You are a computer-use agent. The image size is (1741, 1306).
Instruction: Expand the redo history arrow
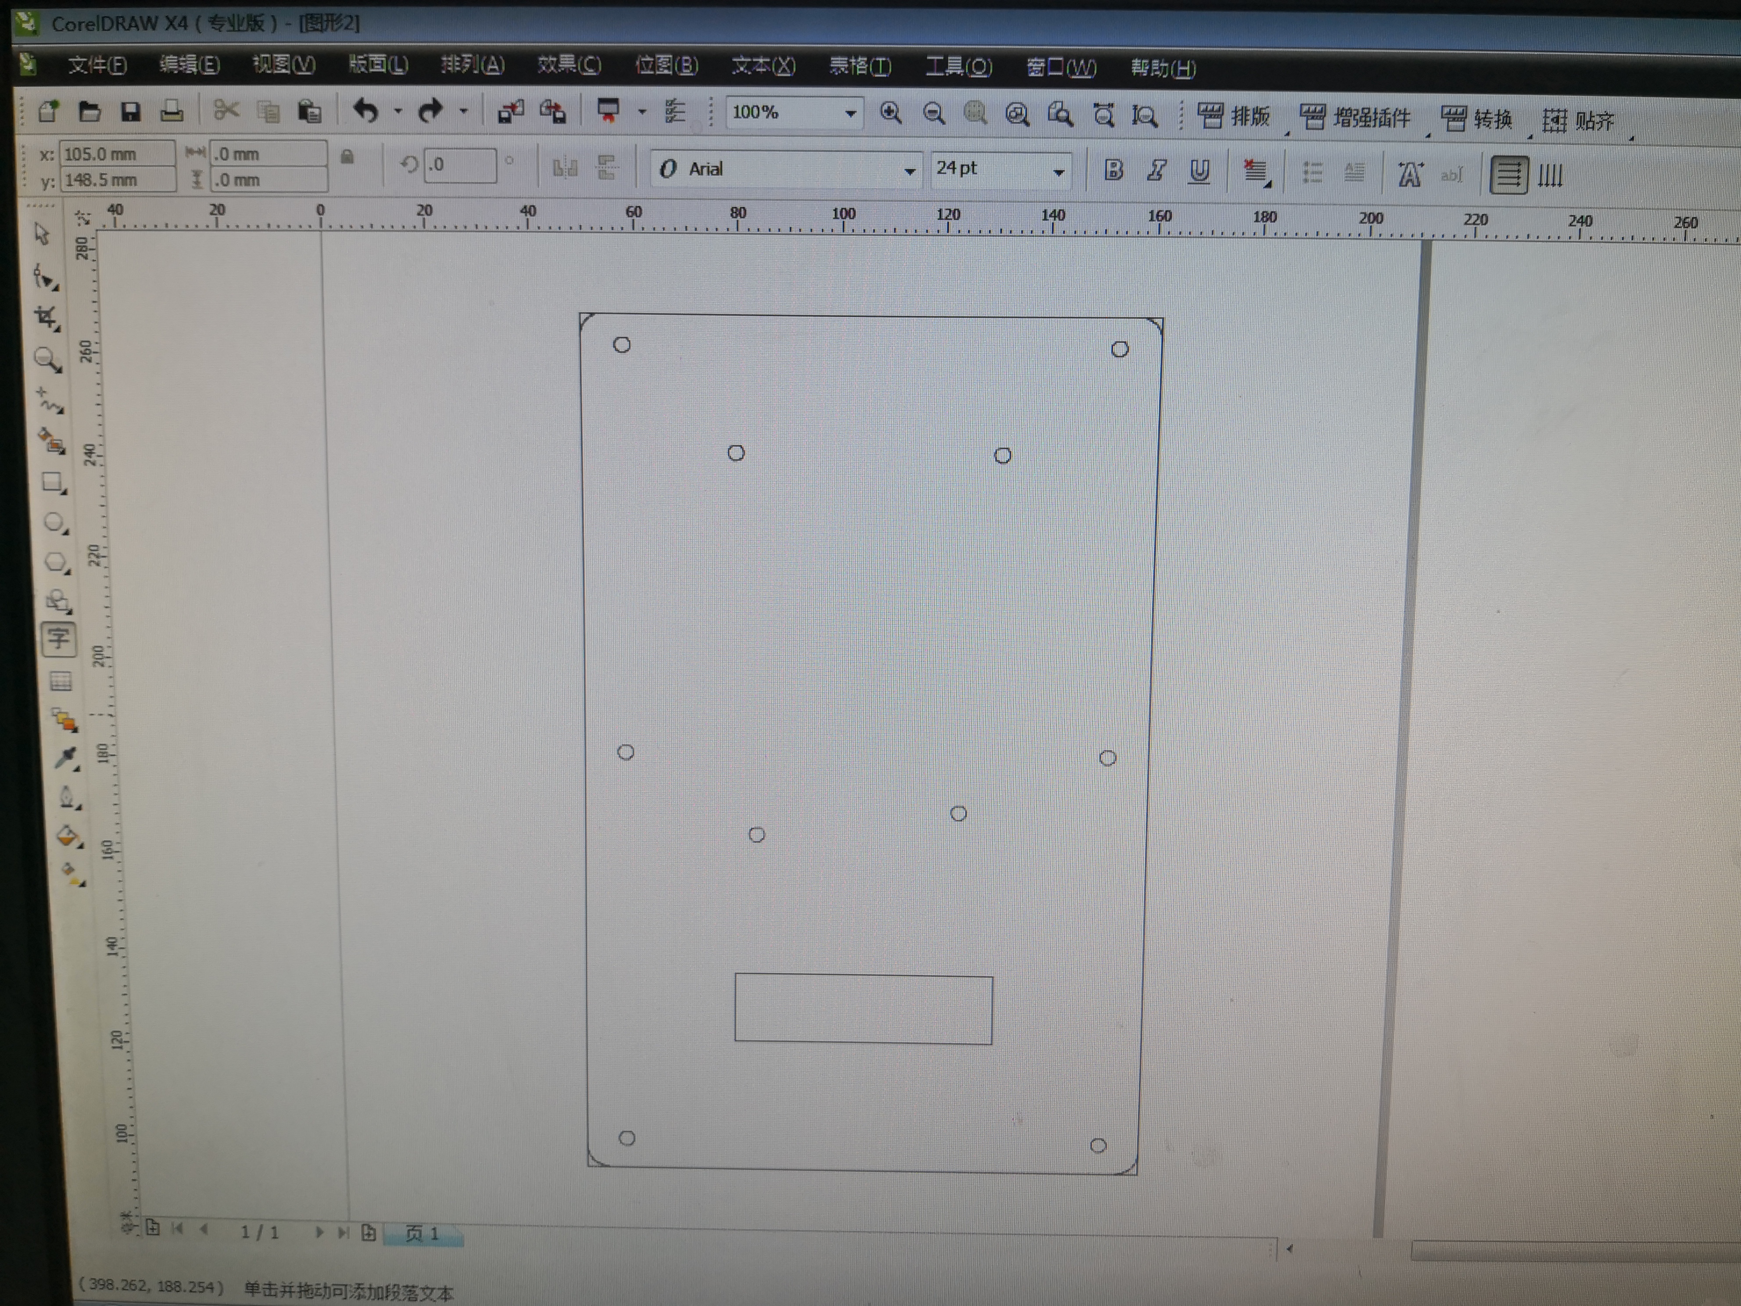464,112
